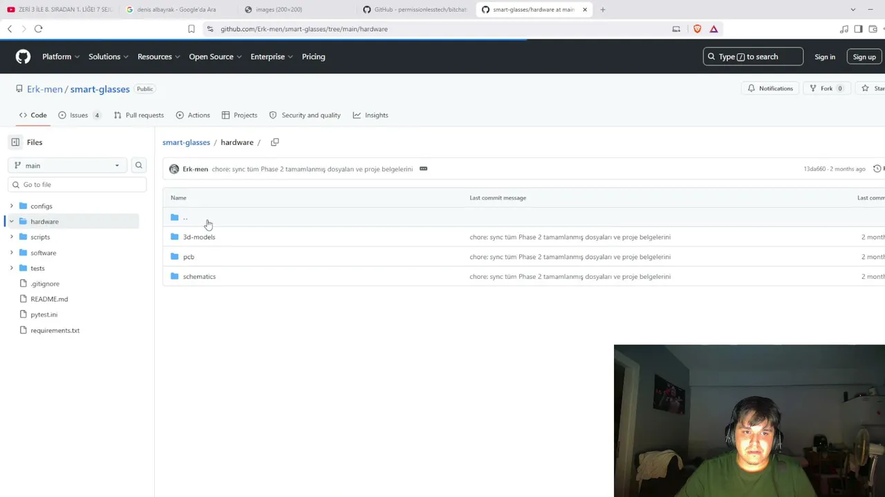The width and height of the screenshot is (885, 497).
Task: Expand the tests folder chevron
Action: [11, 268]
